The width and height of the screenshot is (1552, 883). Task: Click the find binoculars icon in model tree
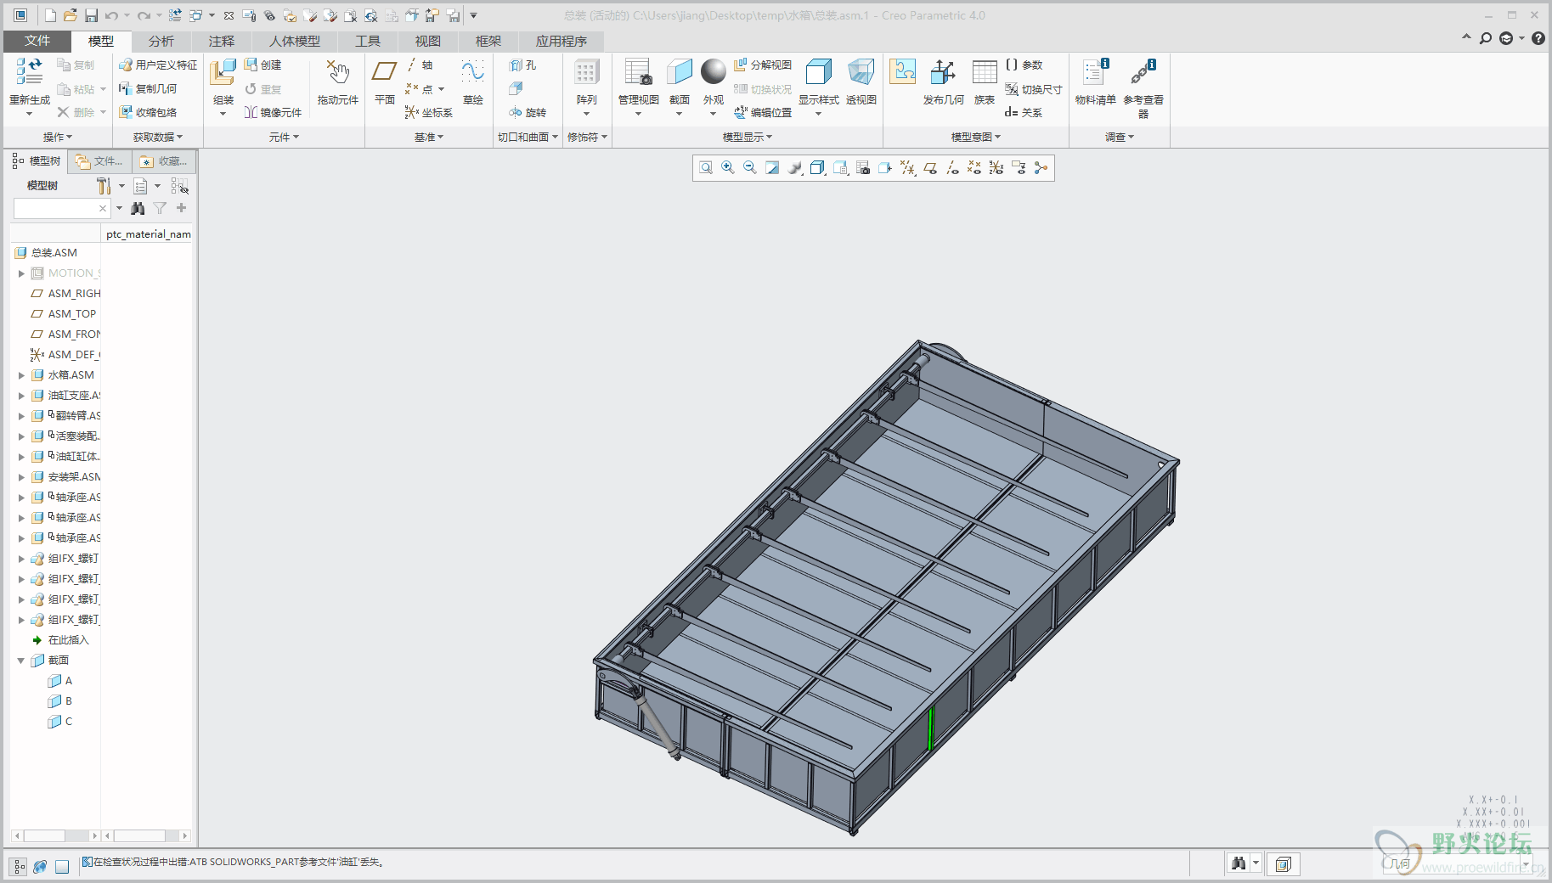[x=138, y=208]
